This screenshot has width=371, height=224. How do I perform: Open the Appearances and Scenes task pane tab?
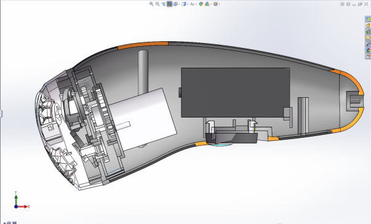coord(368,50)
